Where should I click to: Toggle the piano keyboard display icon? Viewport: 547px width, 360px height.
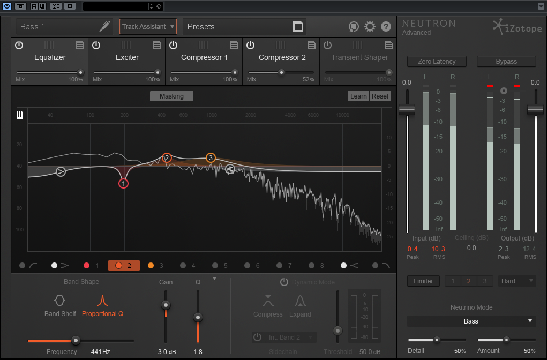click(x=19, y=116)
